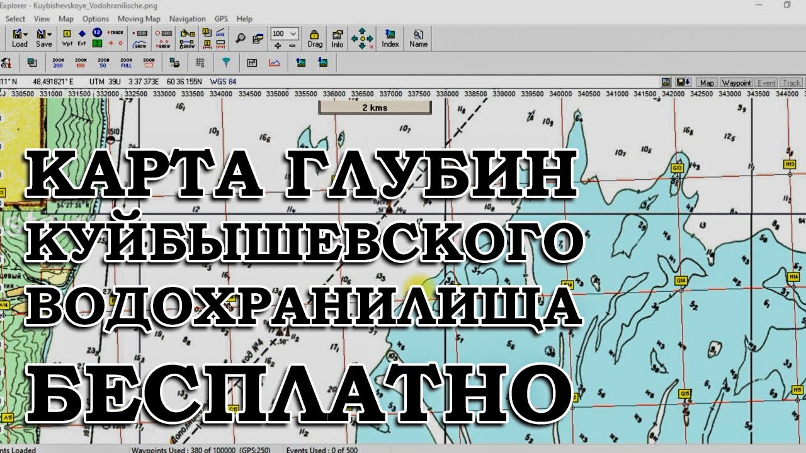Screen dimensions: 806x453
Task: Select waypoint H14 on the map
Action: [x=793, y=276]
